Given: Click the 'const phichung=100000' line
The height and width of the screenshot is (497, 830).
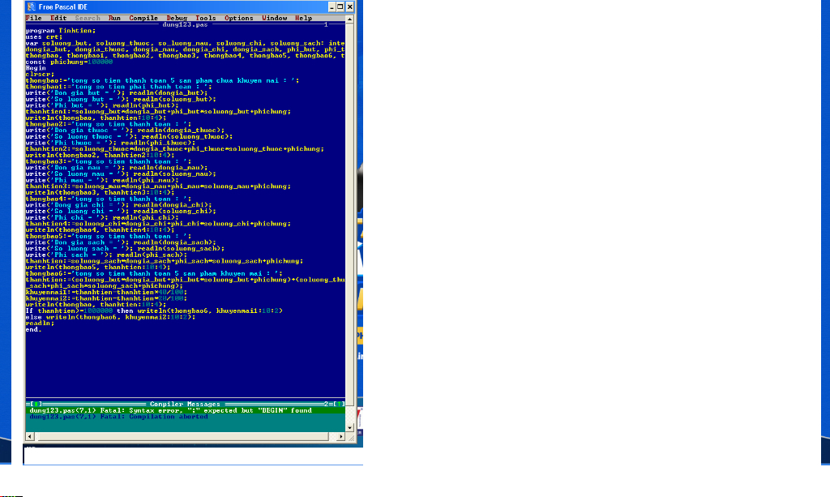Looking at the screenshot, I should 69,62.
